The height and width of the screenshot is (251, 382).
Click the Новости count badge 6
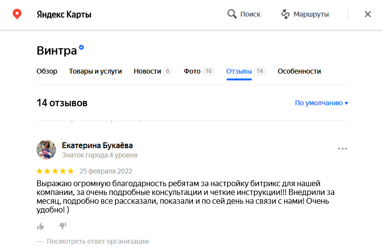tap(168, 71)
